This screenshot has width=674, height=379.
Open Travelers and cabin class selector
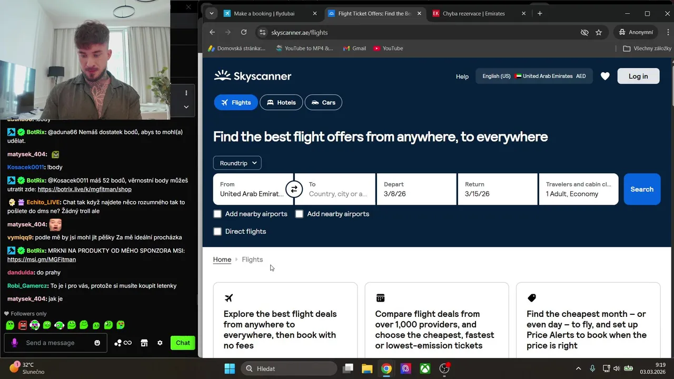(x=579, y=189)
